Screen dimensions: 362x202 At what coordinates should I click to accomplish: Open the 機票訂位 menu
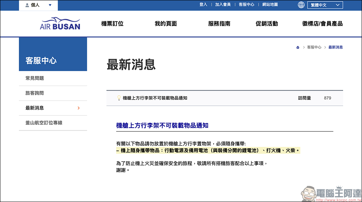pyautogui.click(x=113, y=23)
